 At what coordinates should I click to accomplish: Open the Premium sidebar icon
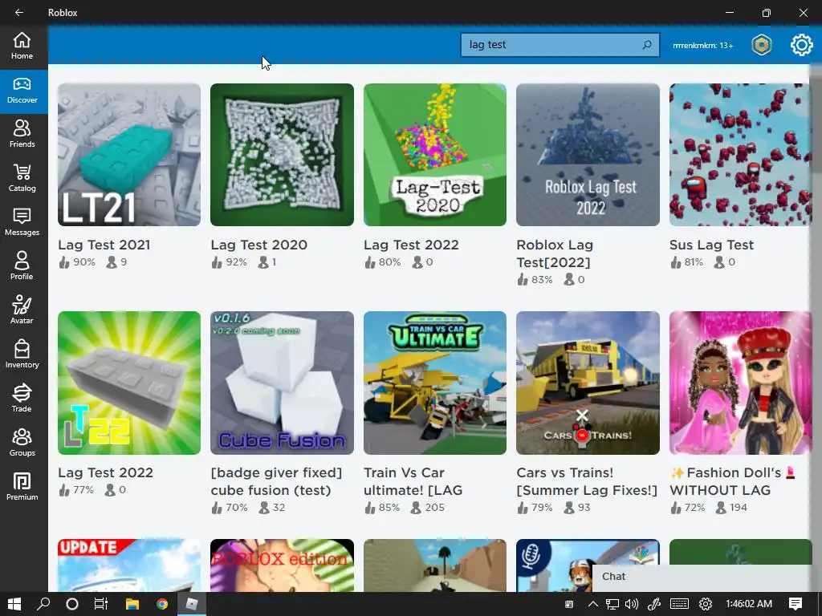(22, 486)
